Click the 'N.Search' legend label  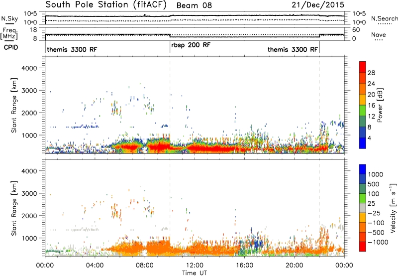pos(384,18)
